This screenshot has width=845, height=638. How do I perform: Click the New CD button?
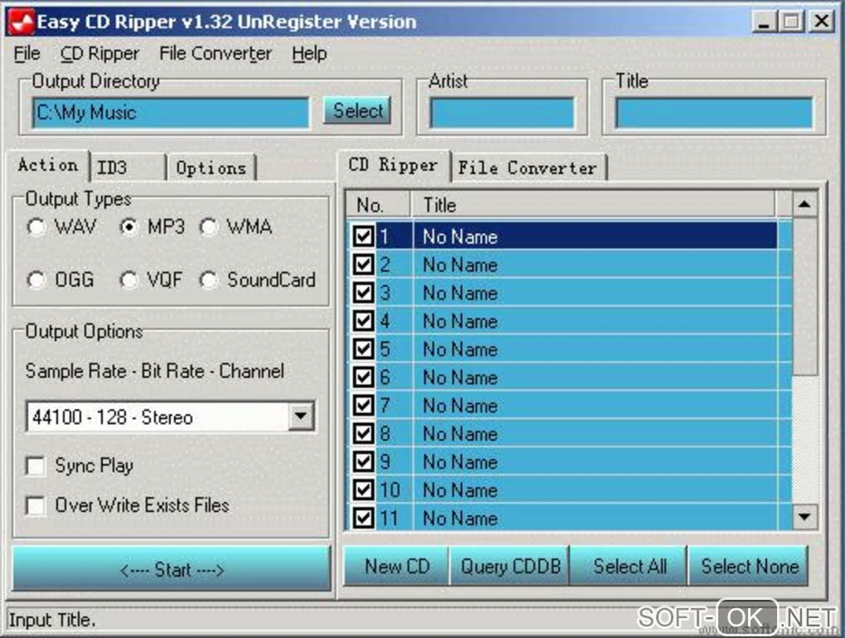397,567
